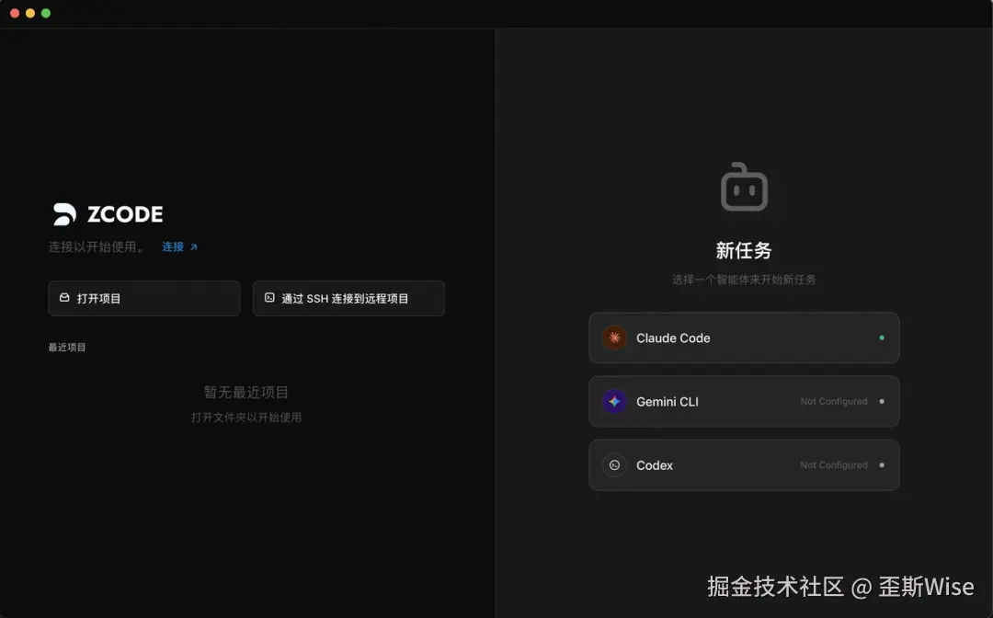Click the ZCODE wordmark text

pyautogui.click(x=125, y=214)
